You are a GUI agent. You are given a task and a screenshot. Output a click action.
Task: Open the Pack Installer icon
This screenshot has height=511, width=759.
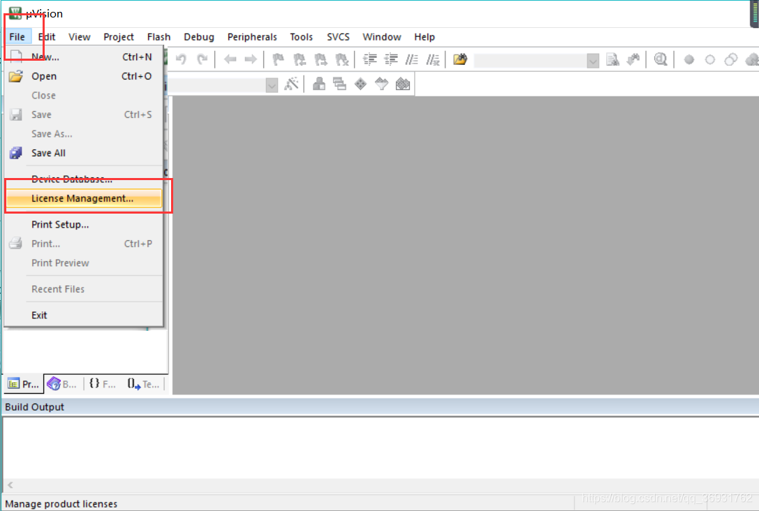tap(403, 84)
